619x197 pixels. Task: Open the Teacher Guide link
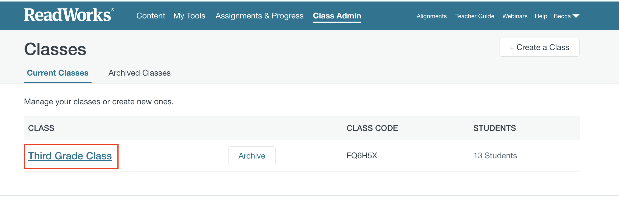click(475, 16)
